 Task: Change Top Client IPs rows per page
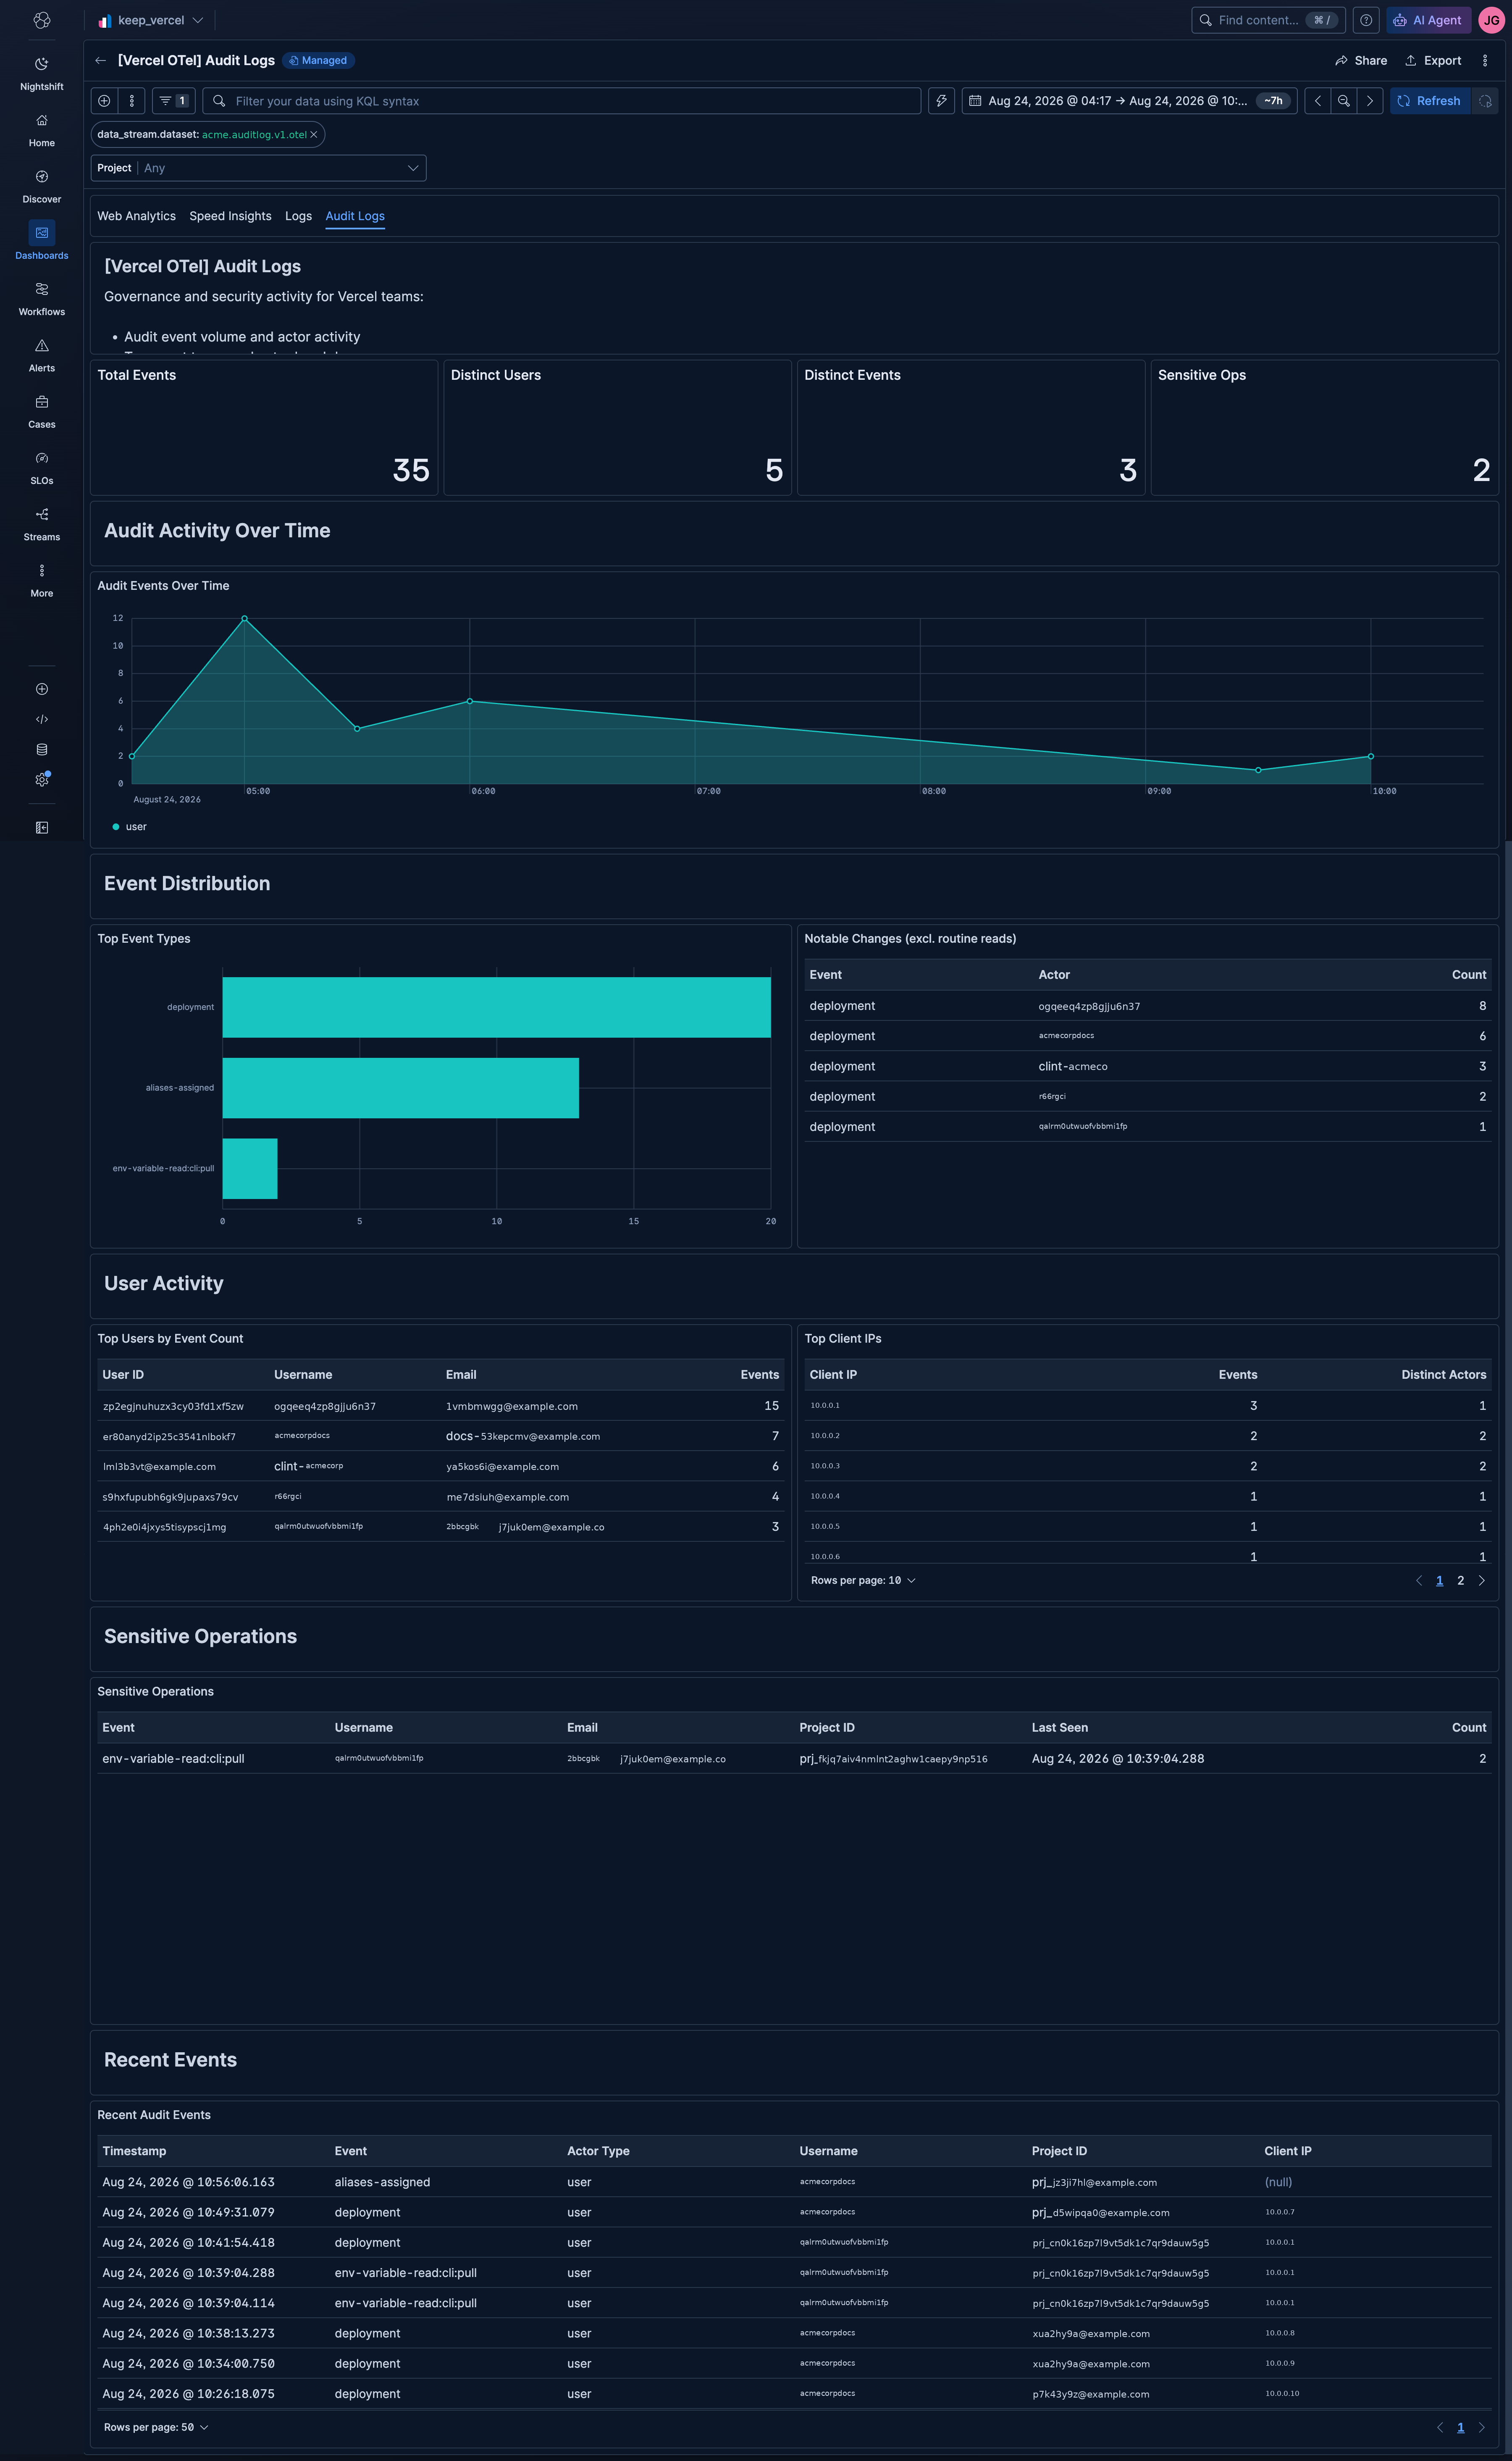pyautogui.click(x=863, y=1580)
